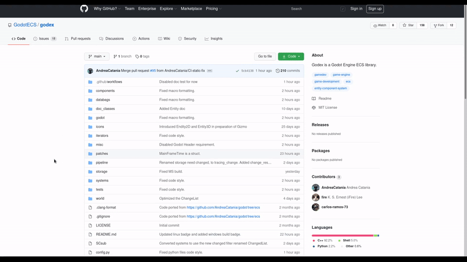Click the Sign up button
This screenshot has height=262, width=467.
tap(375, 9)
